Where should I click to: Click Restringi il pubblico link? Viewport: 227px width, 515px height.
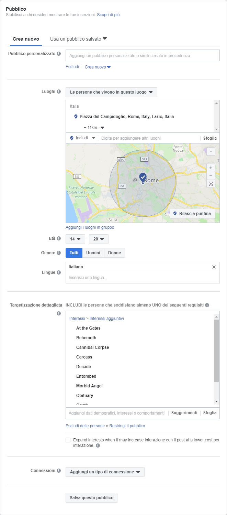click(x=127, y=426)
